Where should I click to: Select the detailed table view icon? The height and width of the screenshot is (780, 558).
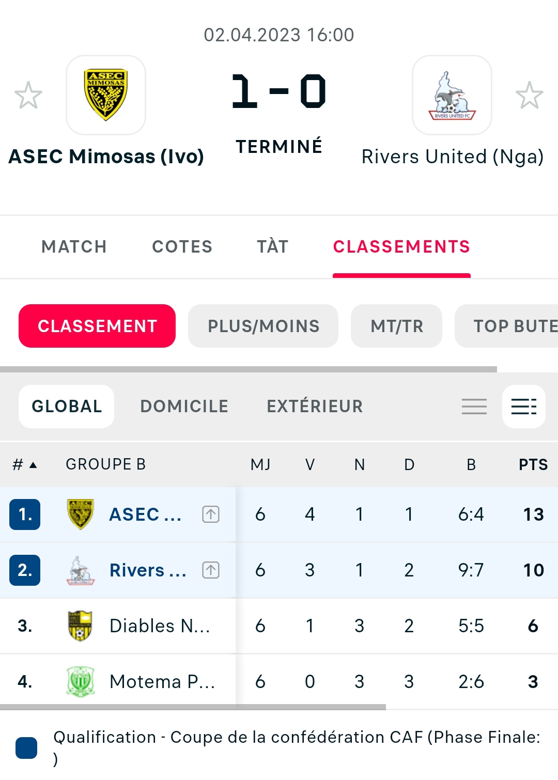point(524,407)
